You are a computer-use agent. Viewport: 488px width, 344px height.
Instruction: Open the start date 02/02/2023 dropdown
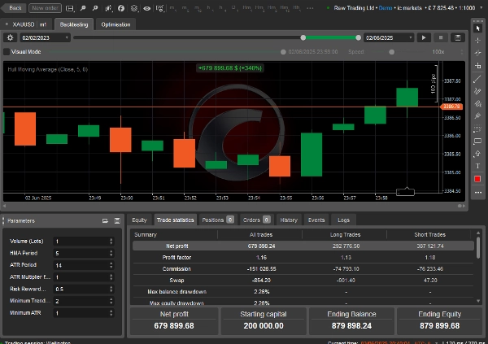coord(45,37)
